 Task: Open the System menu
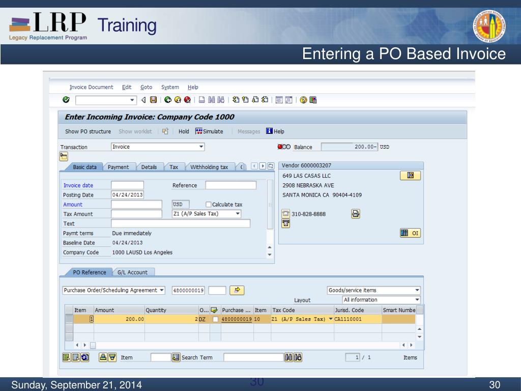(170, 87)
